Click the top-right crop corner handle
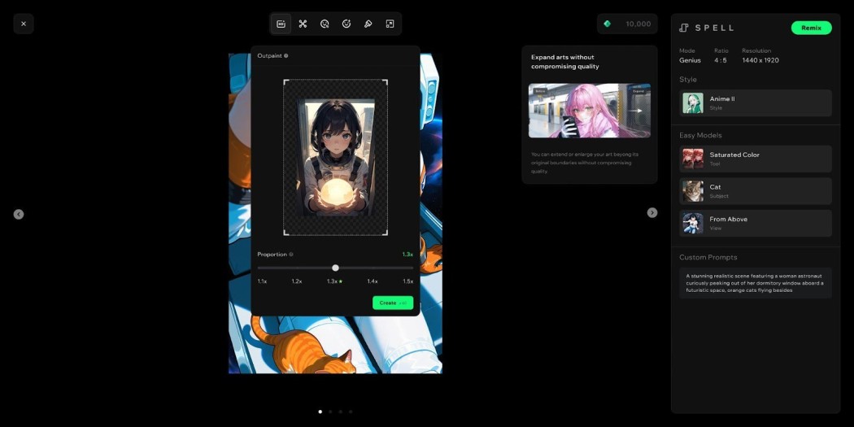This screenshot has height=427, width=854. [x=385, y=82]
